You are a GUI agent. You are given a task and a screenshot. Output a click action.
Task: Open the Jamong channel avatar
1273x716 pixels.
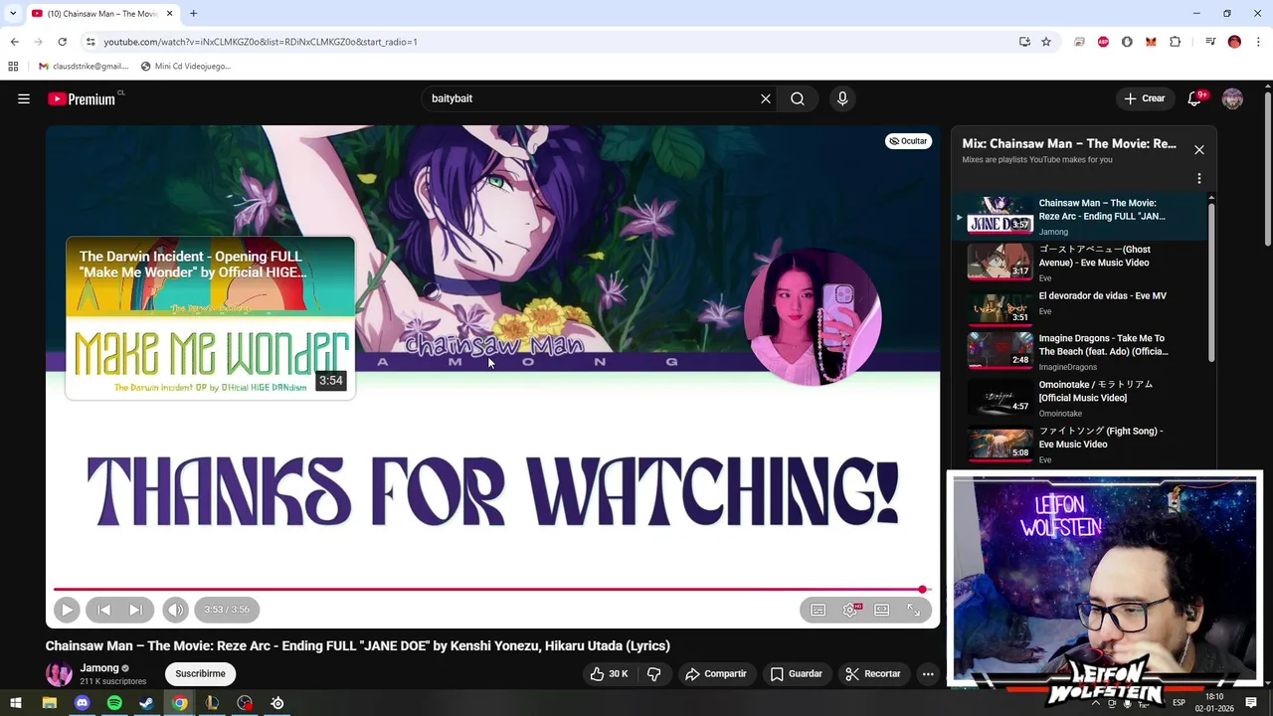(x=59, y=673)
